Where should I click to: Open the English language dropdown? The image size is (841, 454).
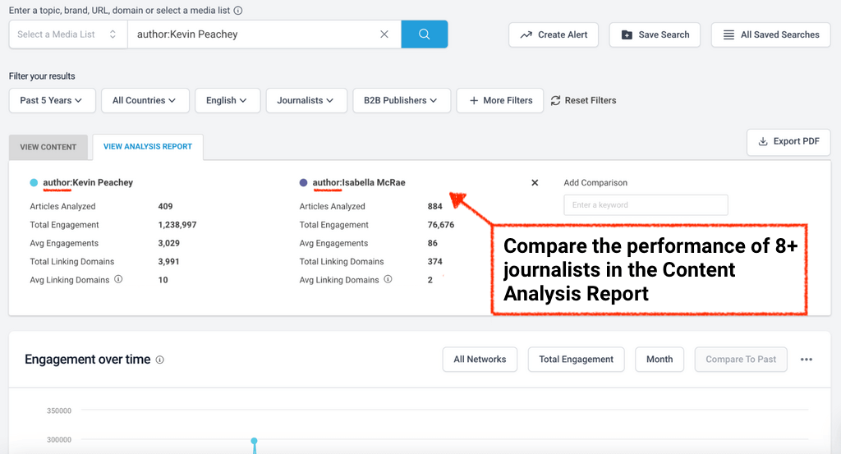click(x=227, y=100)
